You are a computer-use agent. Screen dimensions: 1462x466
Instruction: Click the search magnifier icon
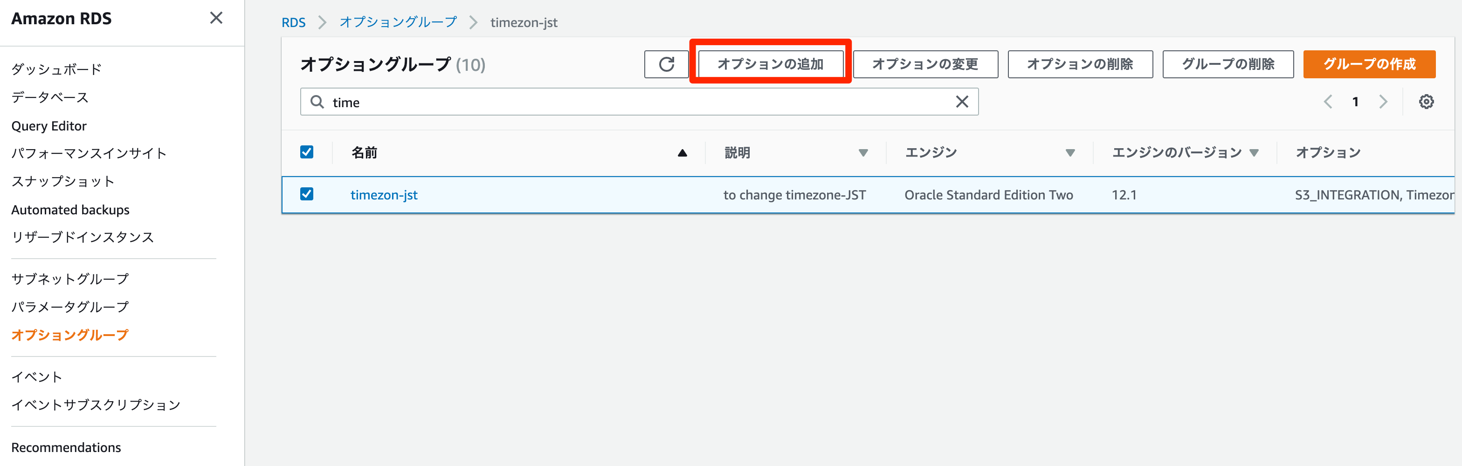click(317, 102)
